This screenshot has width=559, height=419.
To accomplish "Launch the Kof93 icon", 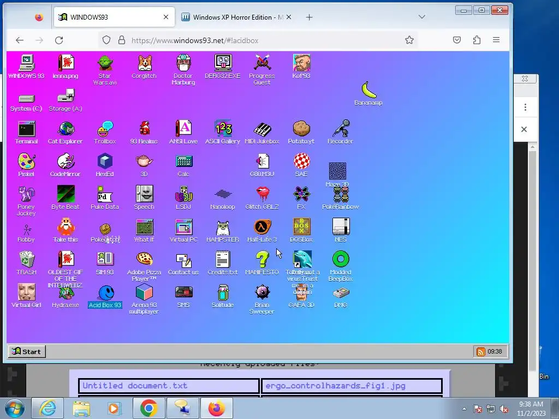I will click(x=301, y=63).
